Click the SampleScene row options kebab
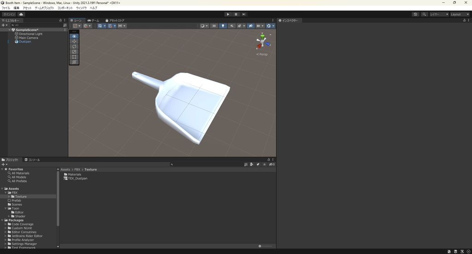Viewport: 472px width, 254px height. (65, 30)
